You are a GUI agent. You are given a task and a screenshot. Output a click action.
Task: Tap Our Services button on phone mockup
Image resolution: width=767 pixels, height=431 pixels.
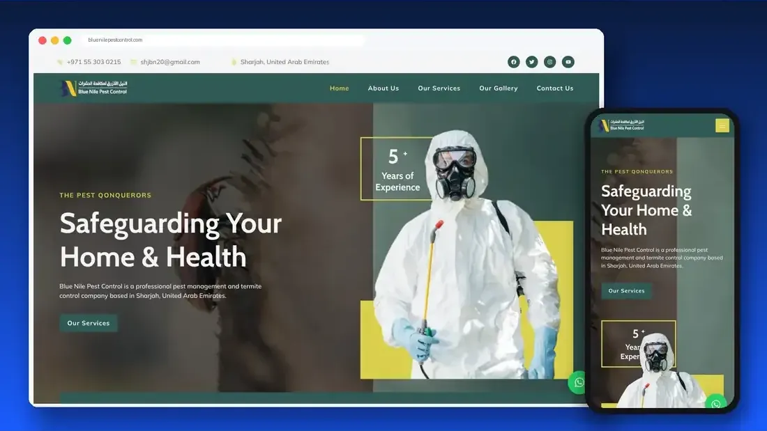click(627, 291)
